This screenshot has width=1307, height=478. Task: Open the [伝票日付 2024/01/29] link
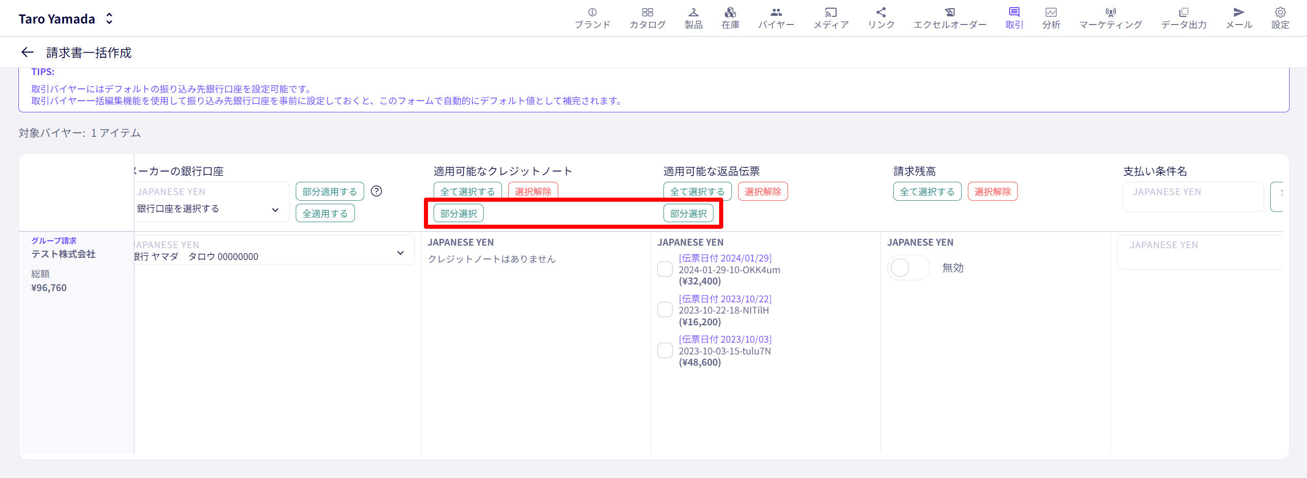725,258
